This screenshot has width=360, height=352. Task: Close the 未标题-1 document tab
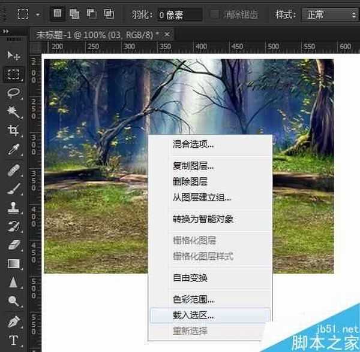point(167,35)
